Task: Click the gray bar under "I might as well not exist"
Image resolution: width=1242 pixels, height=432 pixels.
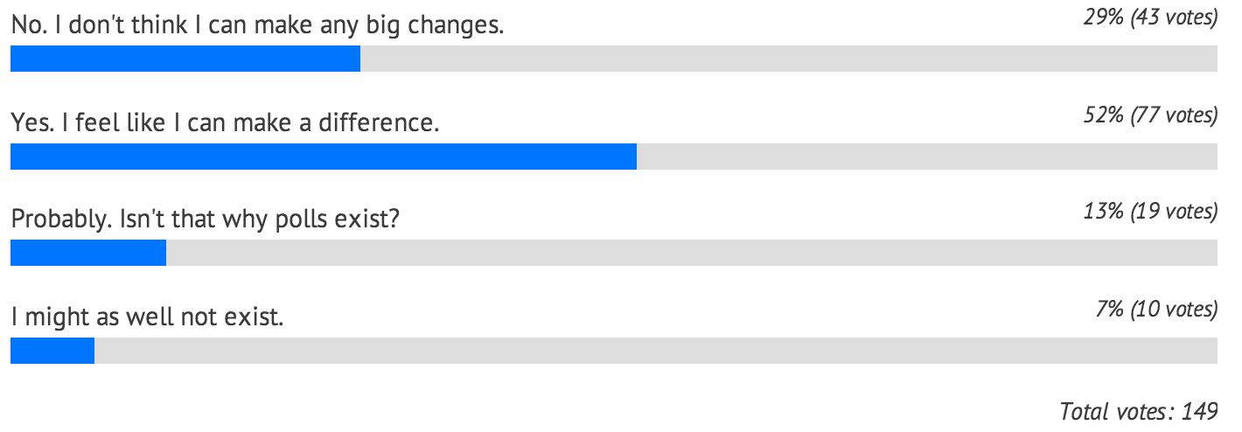Action: tap(656, 349)
